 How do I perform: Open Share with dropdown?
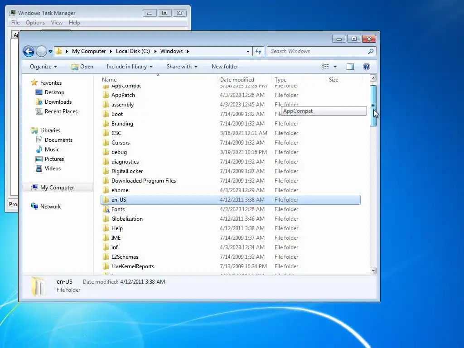point(182,67)
